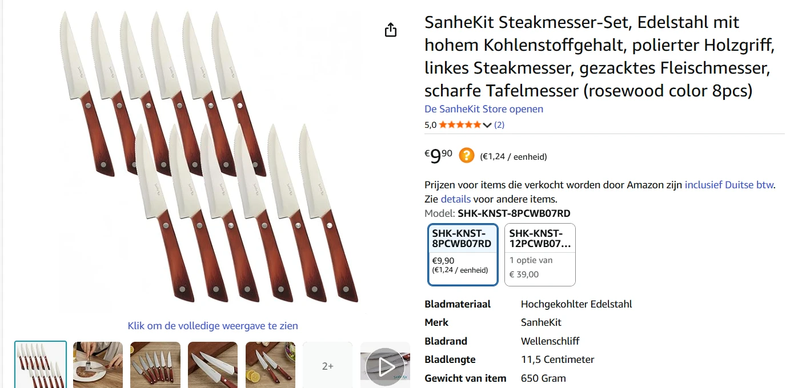Image resolution: width=798 pixels, height=388 pixels.
Task: Select the knives with lemon thumbnail
Action: click(270, 365)
